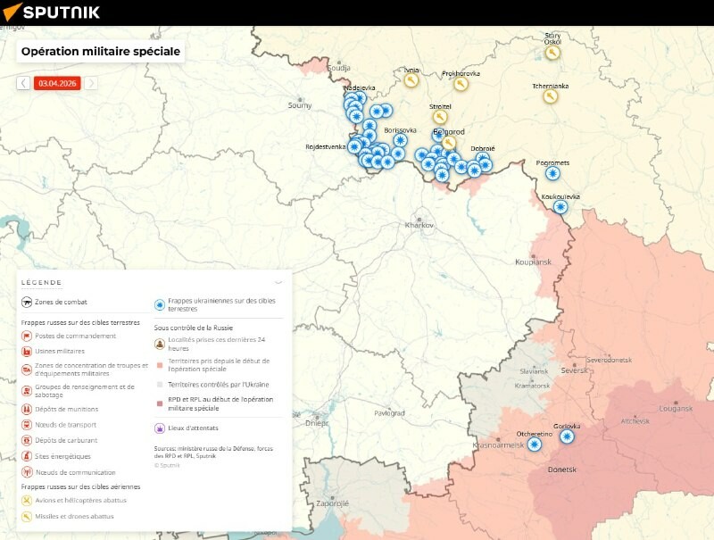Click the Borissovka blue strike marker
714x540 pixels.
point(401,140)
